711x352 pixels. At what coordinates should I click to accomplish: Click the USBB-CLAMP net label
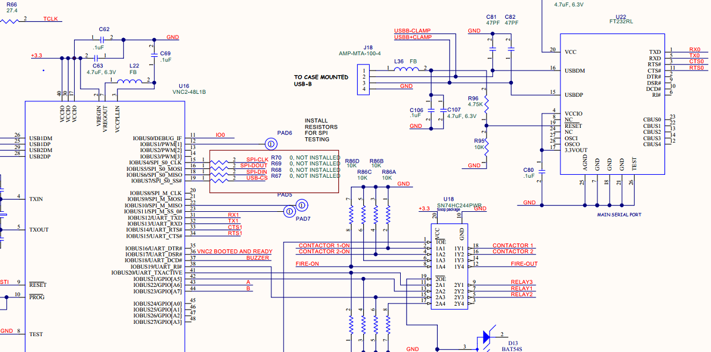[412, 31]
